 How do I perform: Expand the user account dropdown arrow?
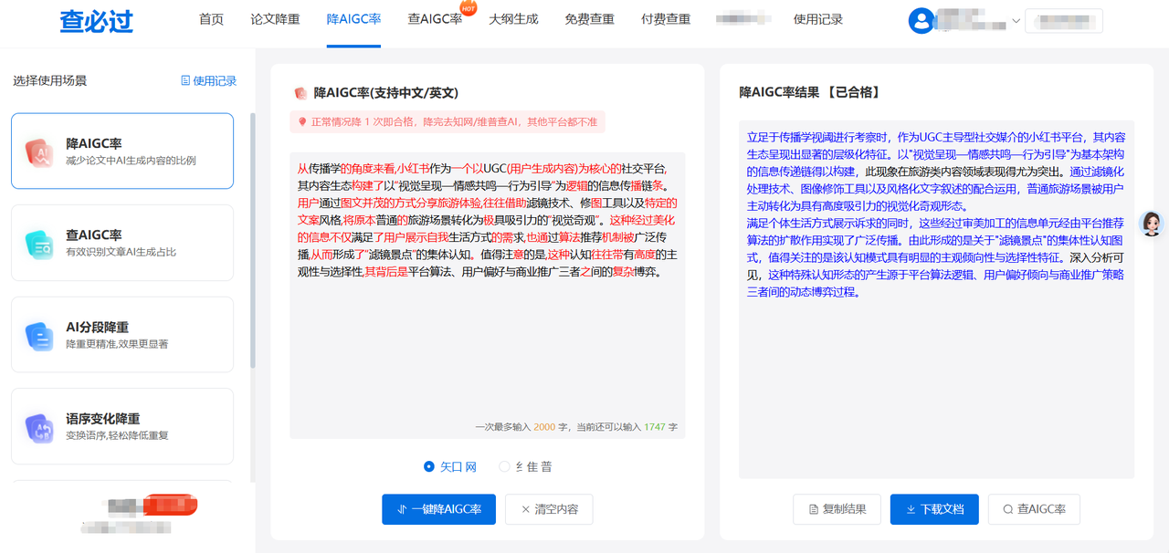pos(1016,21)
